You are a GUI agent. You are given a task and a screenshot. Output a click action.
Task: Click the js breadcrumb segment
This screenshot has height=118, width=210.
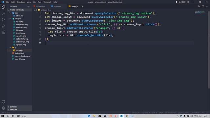click(35, 10)
